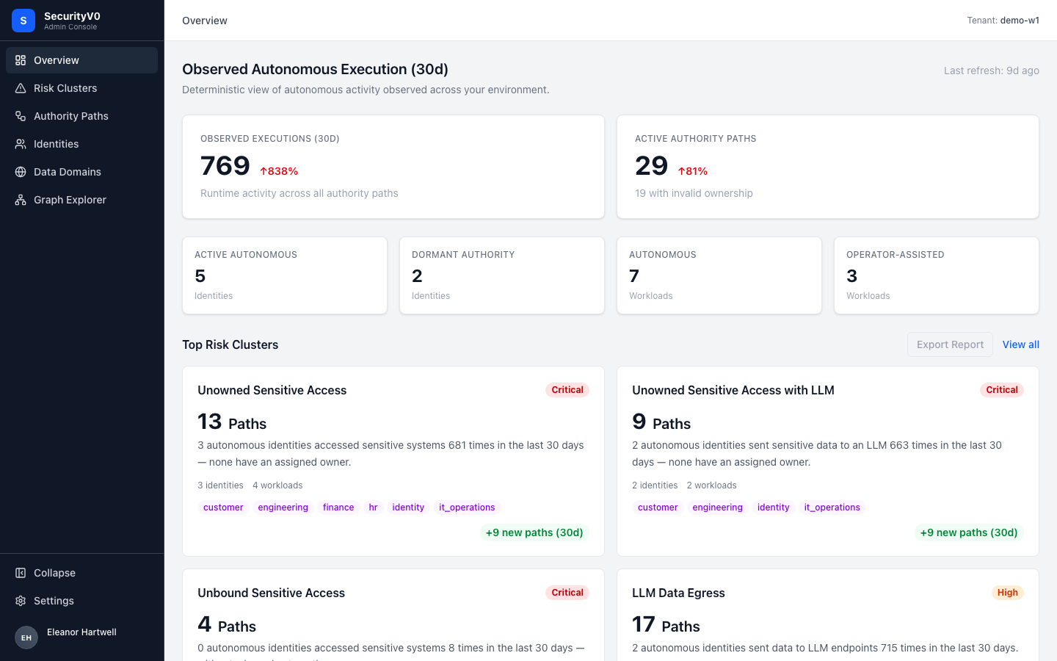The width and height of the screenshot is (1057, 661).
Task: Navigate to Authority Paths
Action: coord(81,116)
